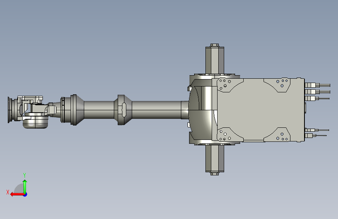Click the red "X" axis label
This screenshot has height=219, width=338.
pos(8,192)
